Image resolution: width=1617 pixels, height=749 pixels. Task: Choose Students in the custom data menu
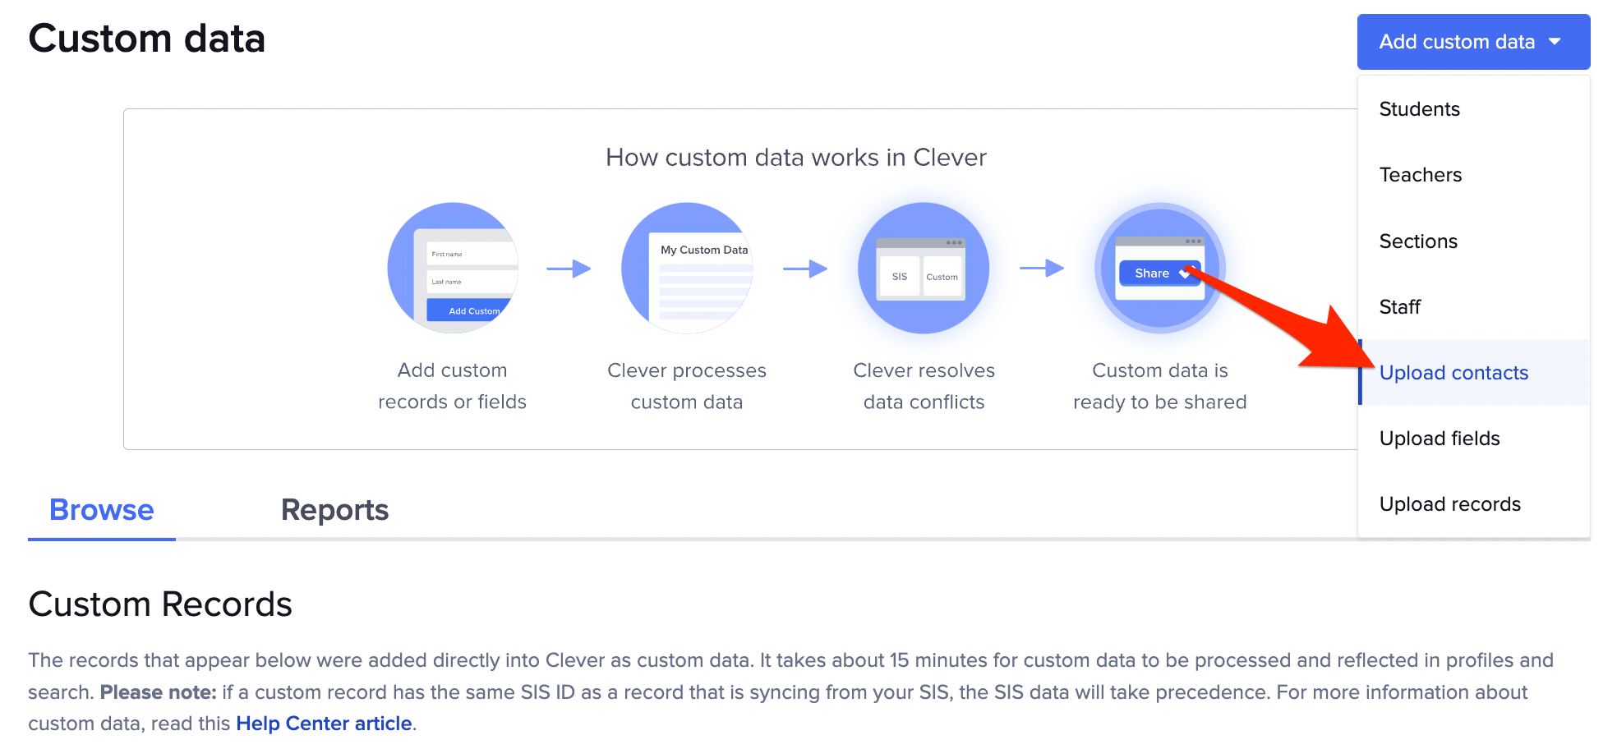(x=1419, y=108)
